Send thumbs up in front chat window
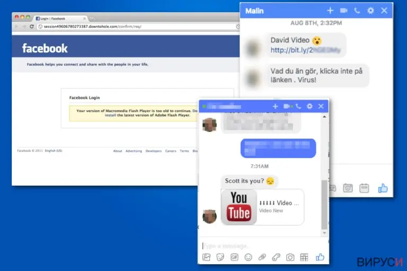The image size is (407, 271). point(320,257)
